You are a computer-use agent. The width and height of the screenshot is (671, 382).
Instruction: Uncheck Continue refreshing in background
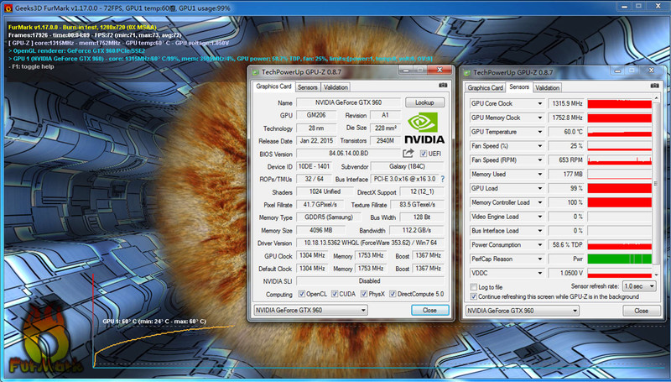pos(474,296)
